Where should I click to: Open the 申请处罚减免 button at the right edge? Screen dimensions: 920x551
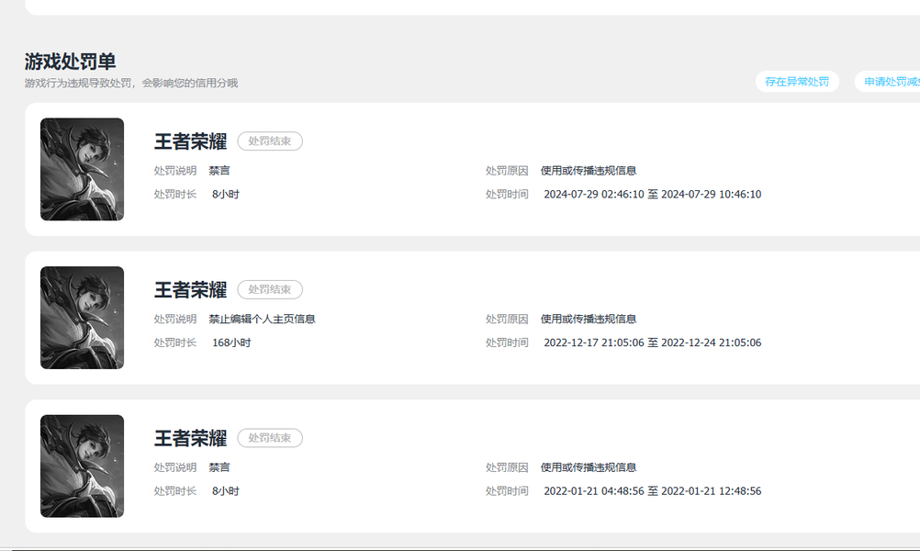pyautogui.click(x=888, y=82)
